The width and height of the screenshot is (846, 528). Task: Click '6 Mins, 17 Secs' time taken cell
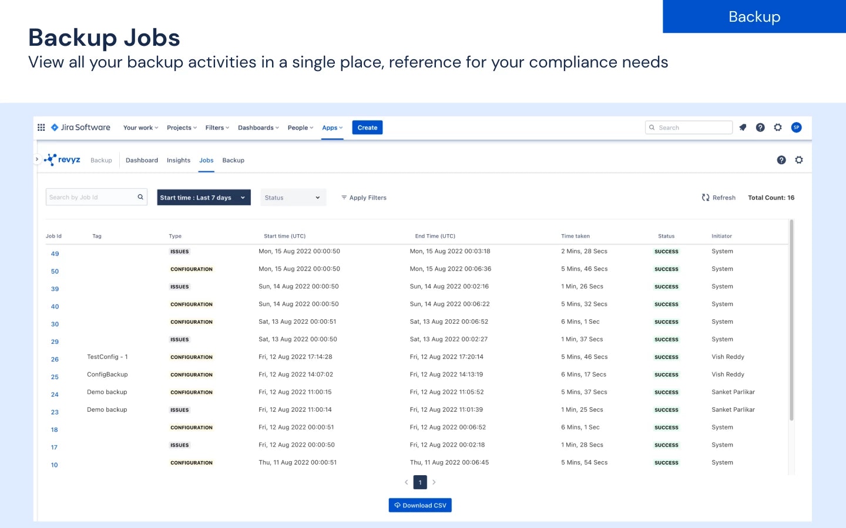(x=583, y=374)
